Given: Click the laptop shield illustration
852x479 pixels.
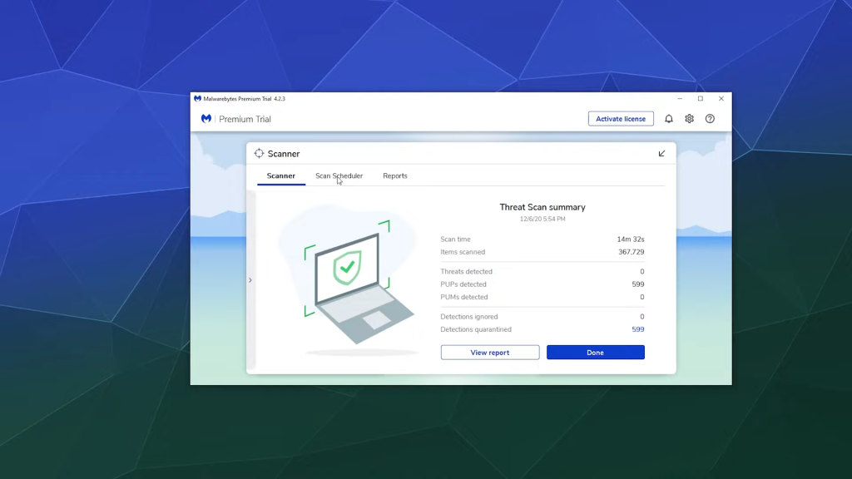Looking at the screenshot, I should pyautogui.click(x=349, y=281).
